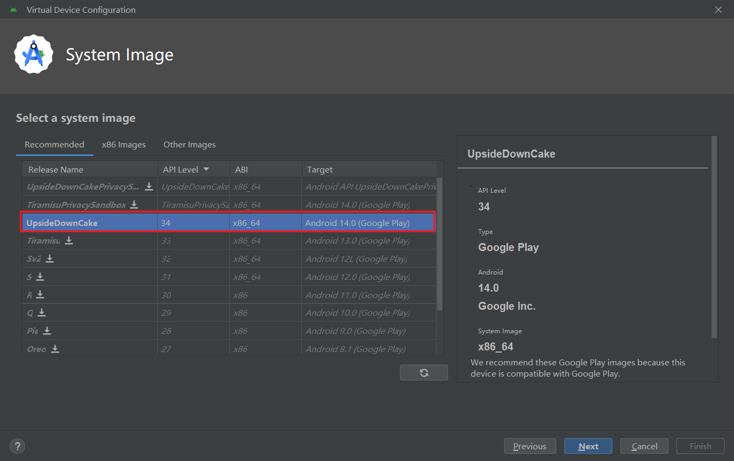The height and width of the screenshot is (461, 734).
Task: Sort by API Level arrow
Action: [x=206, y=169]
